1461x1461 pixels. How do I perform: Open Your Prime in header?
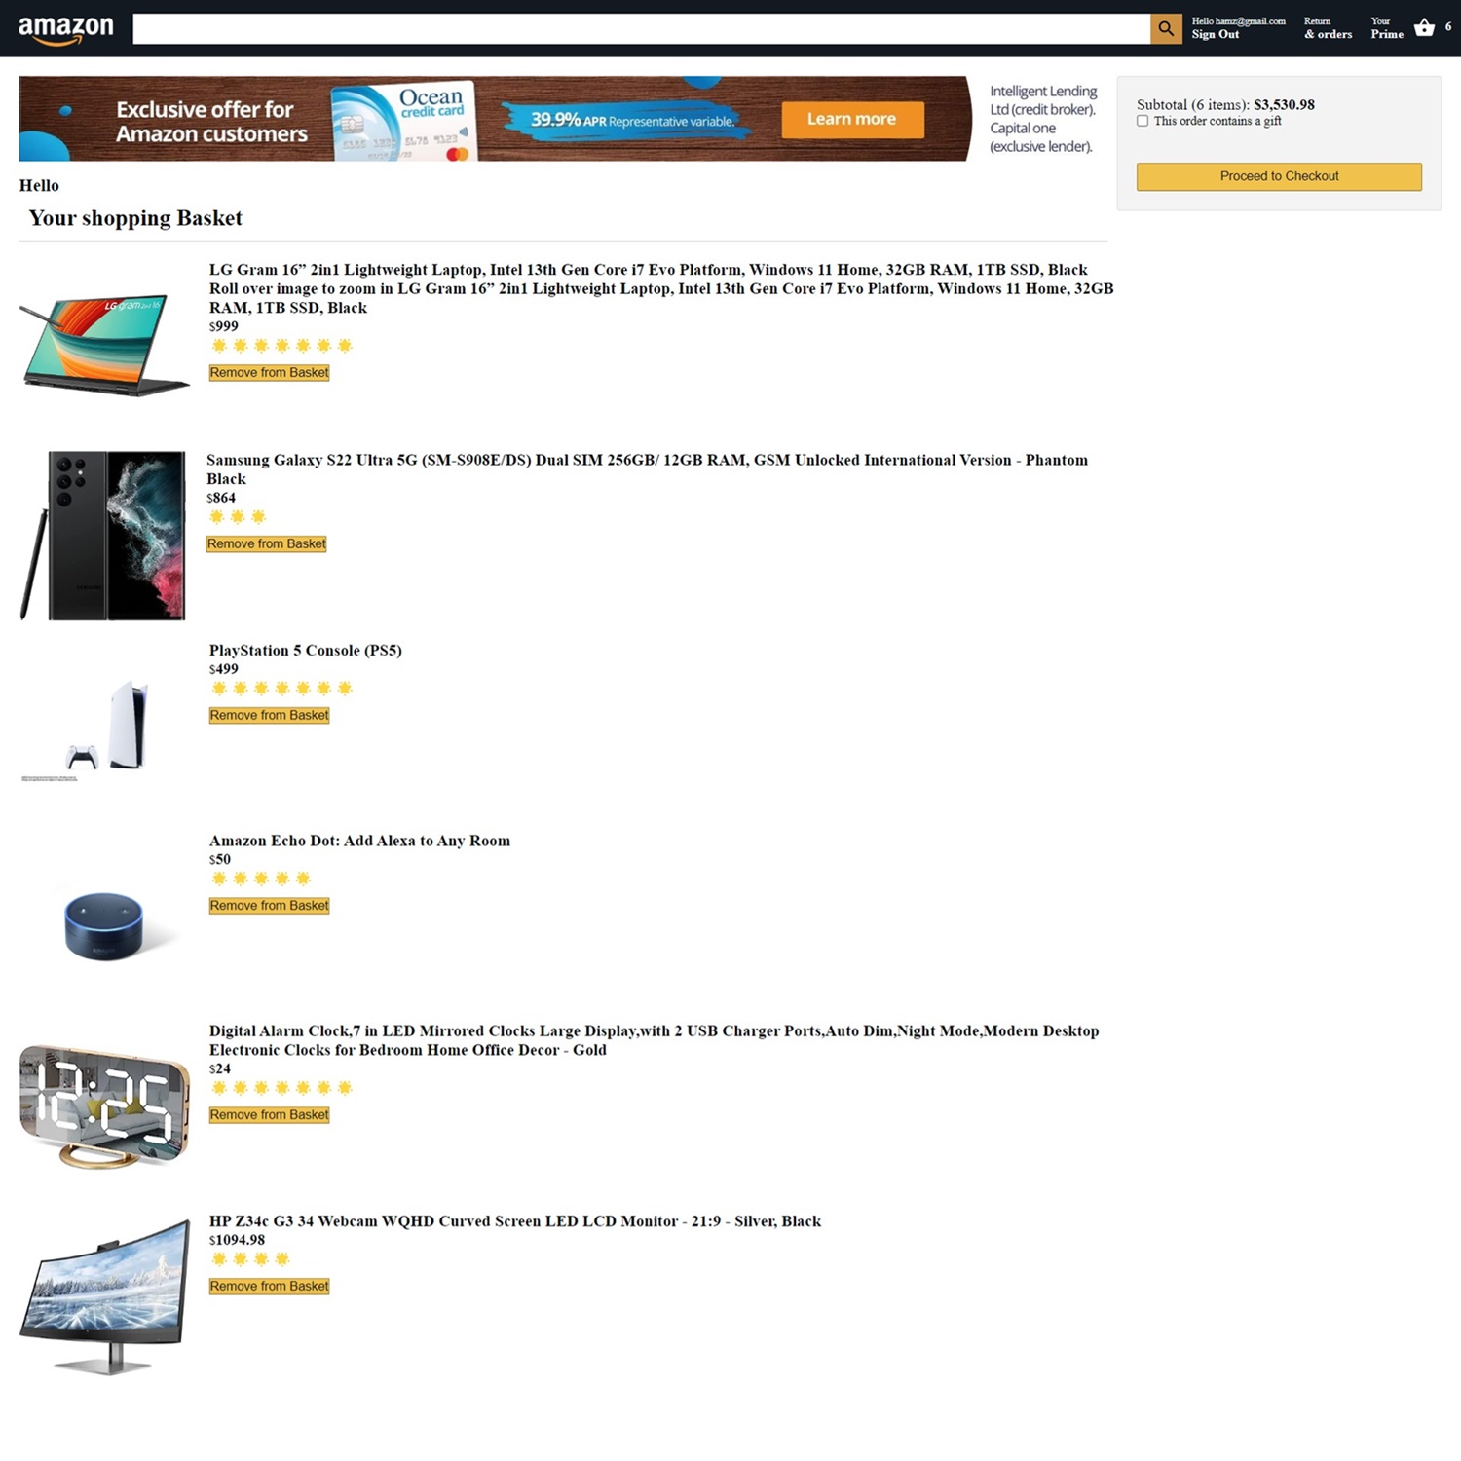(x=1387, y=28)
